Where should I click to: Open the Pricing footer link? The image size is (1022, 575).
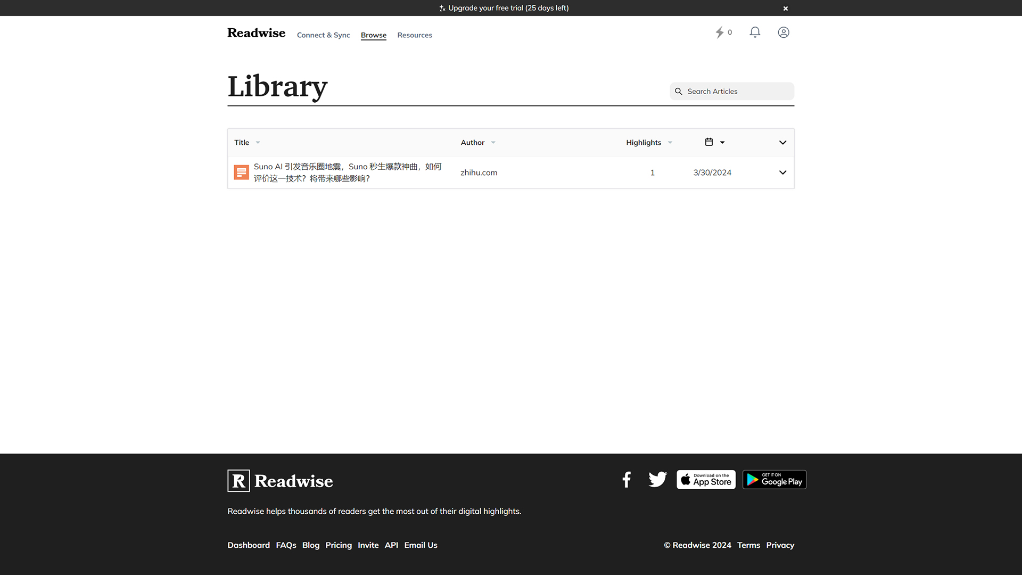click(339, 545)
